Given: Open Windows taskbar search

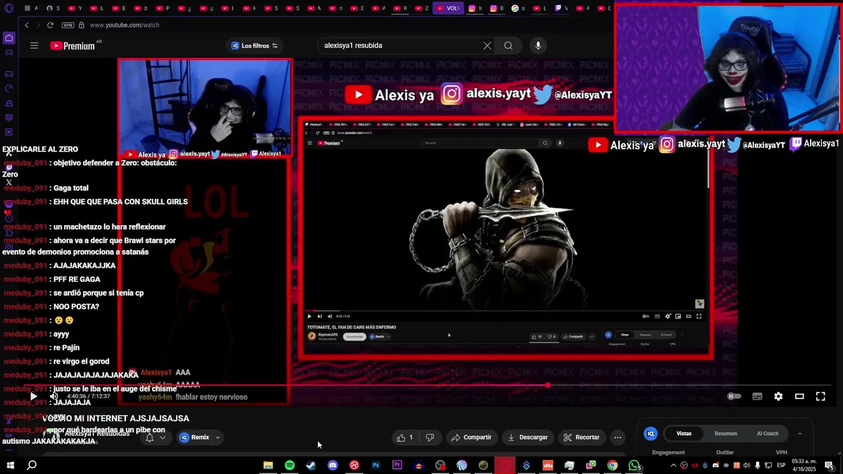Looking at the screenshot, I should (32, 465).
